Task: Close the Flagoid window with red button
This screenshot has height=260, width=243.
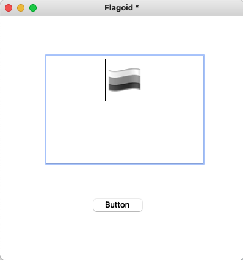Action: [x=9, y=8]
